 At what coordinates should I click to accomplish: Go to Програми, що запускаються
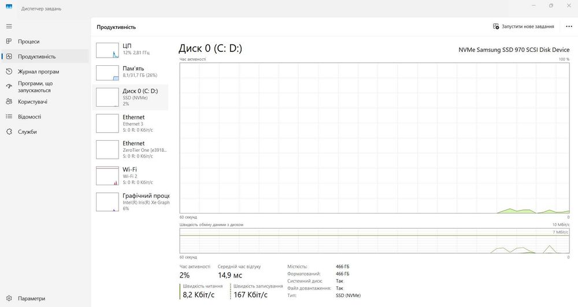pos(45,87)
